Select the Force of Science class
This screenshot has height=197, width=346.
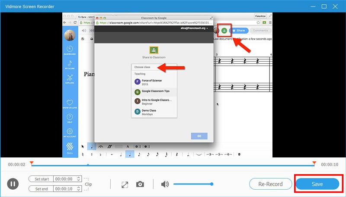point(154,82)
